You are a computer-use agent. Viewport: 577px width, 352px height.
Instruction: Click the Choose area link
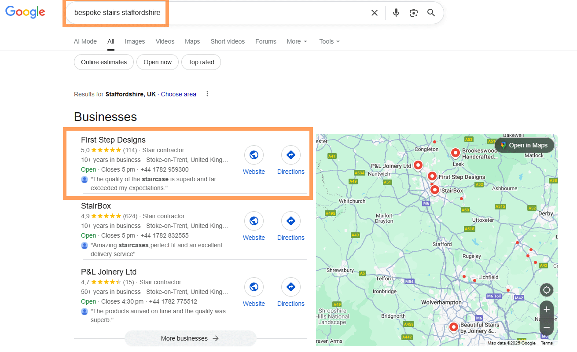[178, 94]
